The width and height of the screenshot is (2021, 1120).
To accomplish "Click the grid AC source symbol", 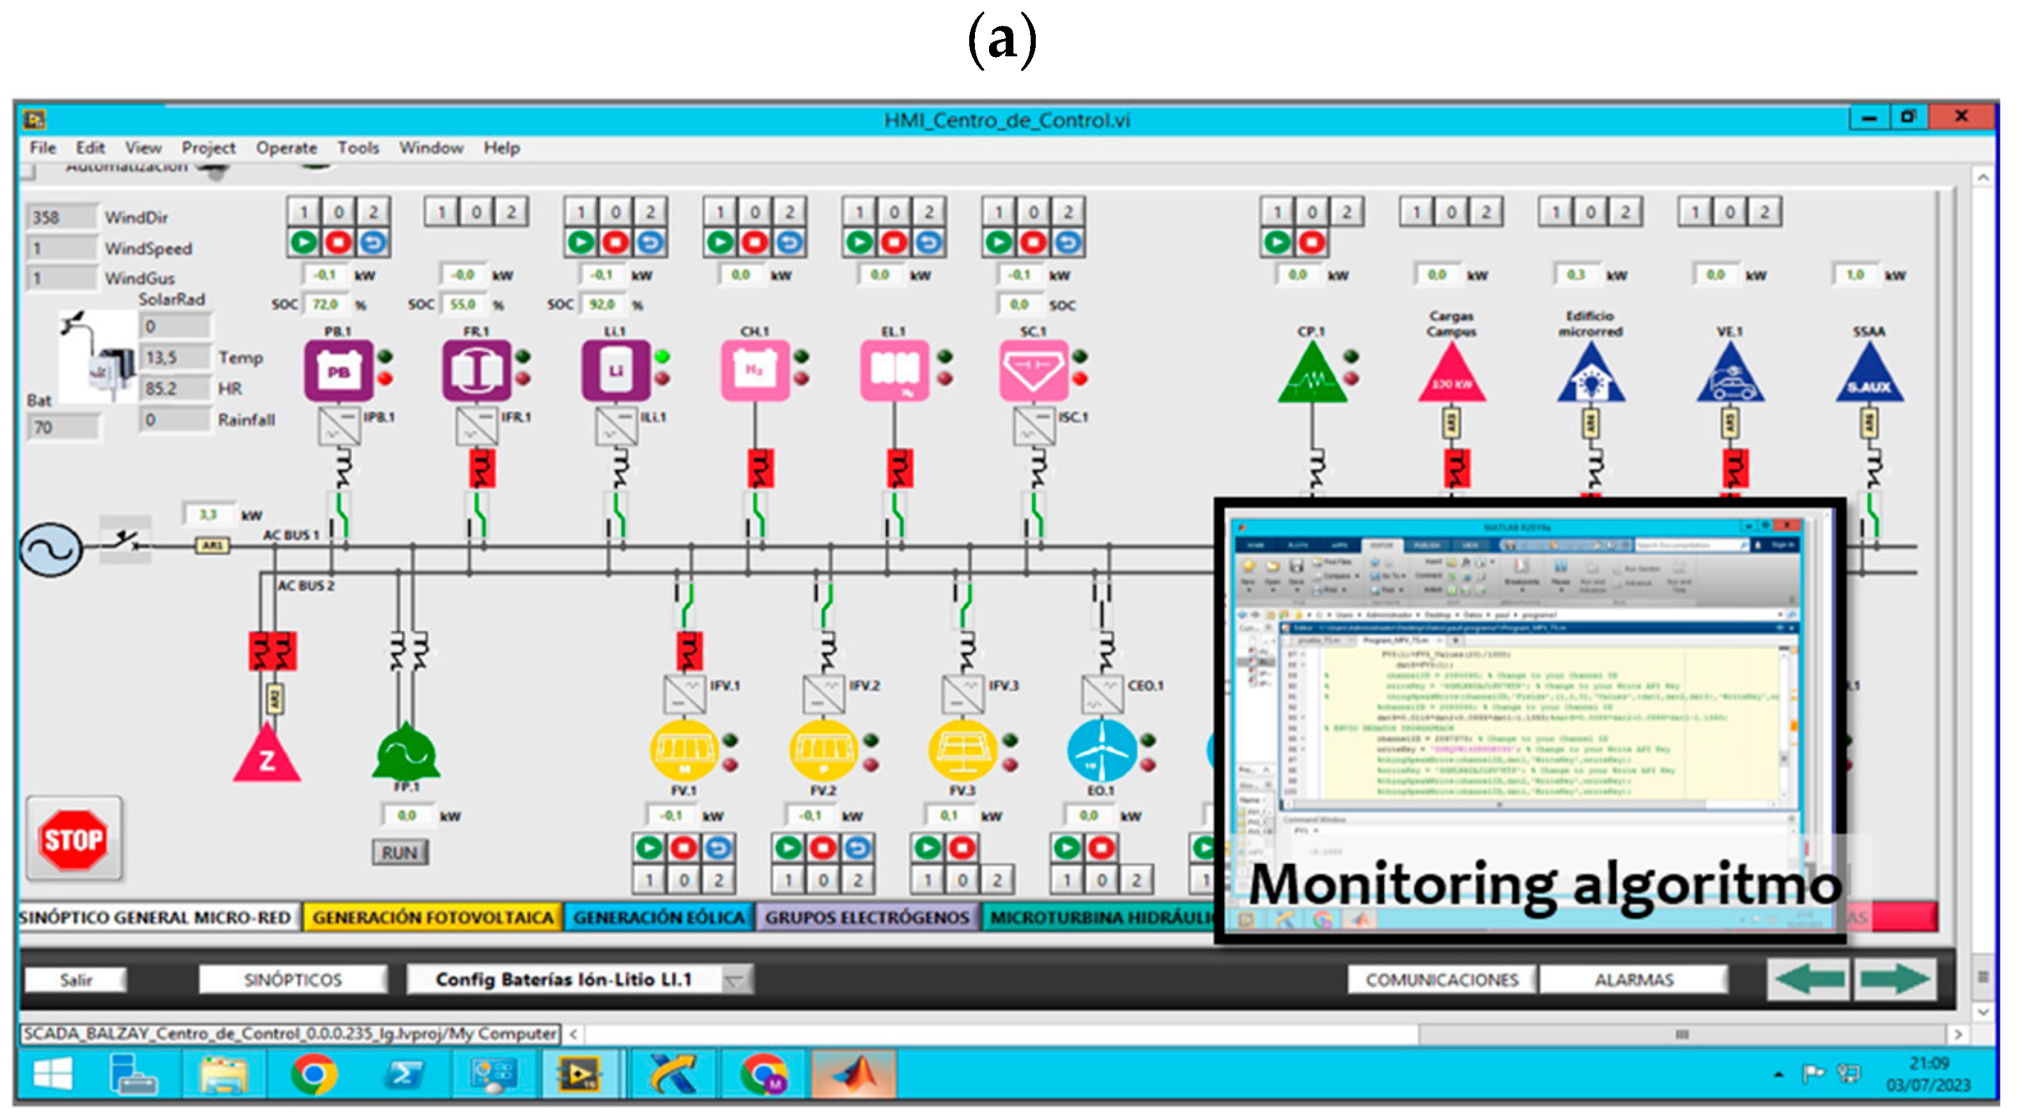I will point(51,550).
